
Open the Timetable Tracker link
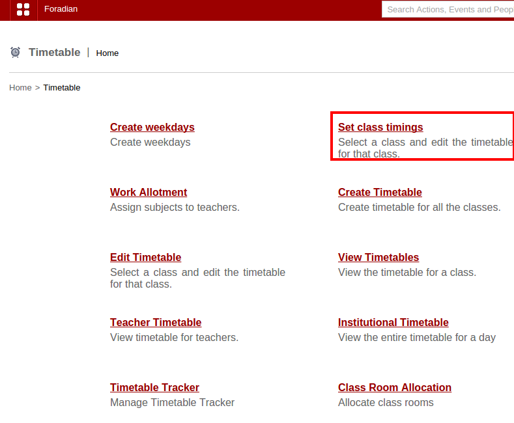(x=154, y=387)
